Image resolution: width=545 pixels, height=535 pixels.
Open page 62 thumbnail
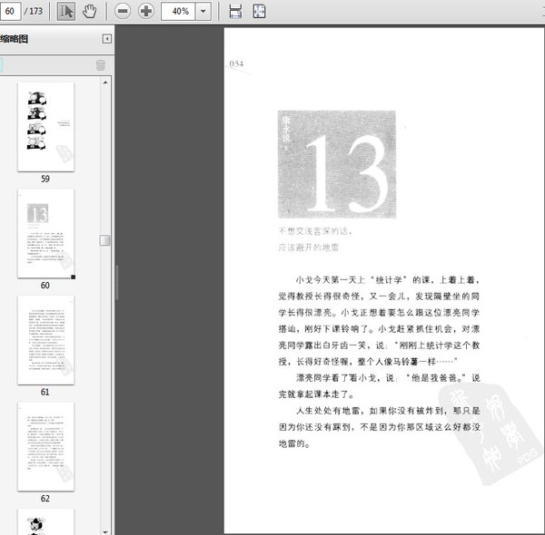pos(45,446)
